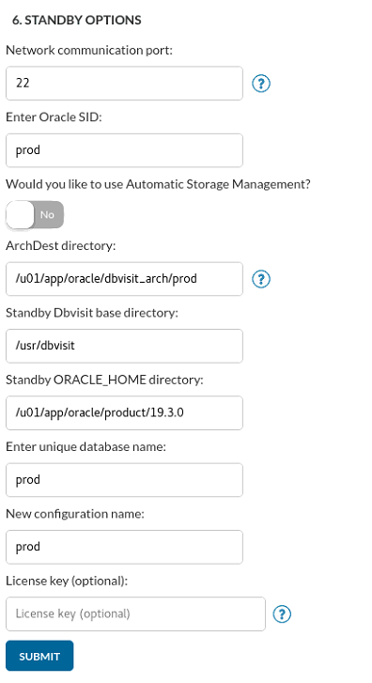
Task: Click the 'Enter Oracle SID:' label
Action: coord(54,117)
